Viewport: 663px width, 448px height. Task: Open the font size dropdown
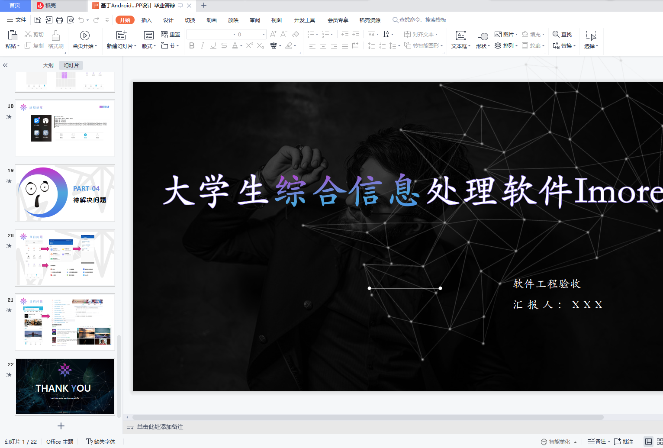click(264, 34)
